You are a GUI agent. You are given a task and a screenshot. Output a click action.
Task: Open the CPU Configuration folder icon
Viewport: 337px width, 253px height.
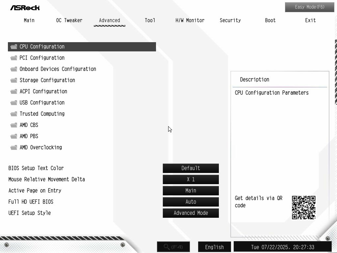click(14, 47)
